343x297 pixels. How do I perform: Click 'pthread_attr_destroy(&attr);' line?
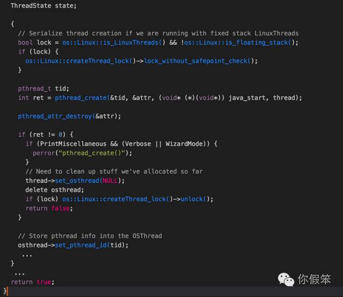click(69, 116)
